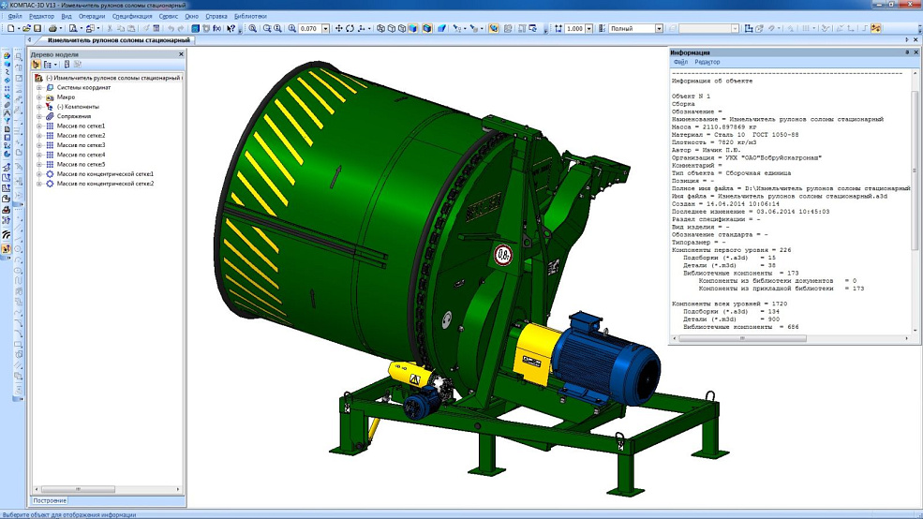923x519 pixels.
Task: Open the Полный simplification dropdown
Action: point(658,29)
